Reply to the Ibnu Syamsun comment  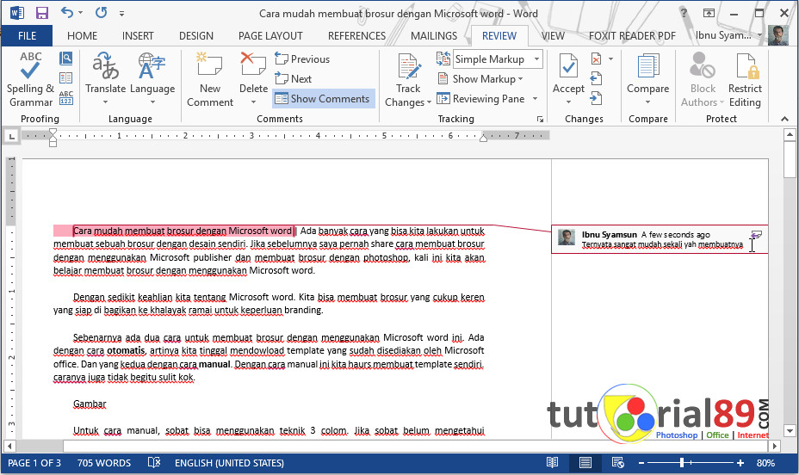[x=756, y=235]
